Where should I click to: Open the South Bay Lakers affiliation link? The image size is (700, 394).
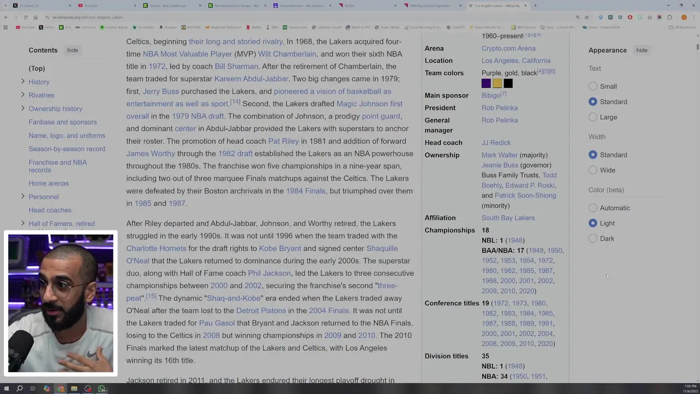(x=508, y=218)
